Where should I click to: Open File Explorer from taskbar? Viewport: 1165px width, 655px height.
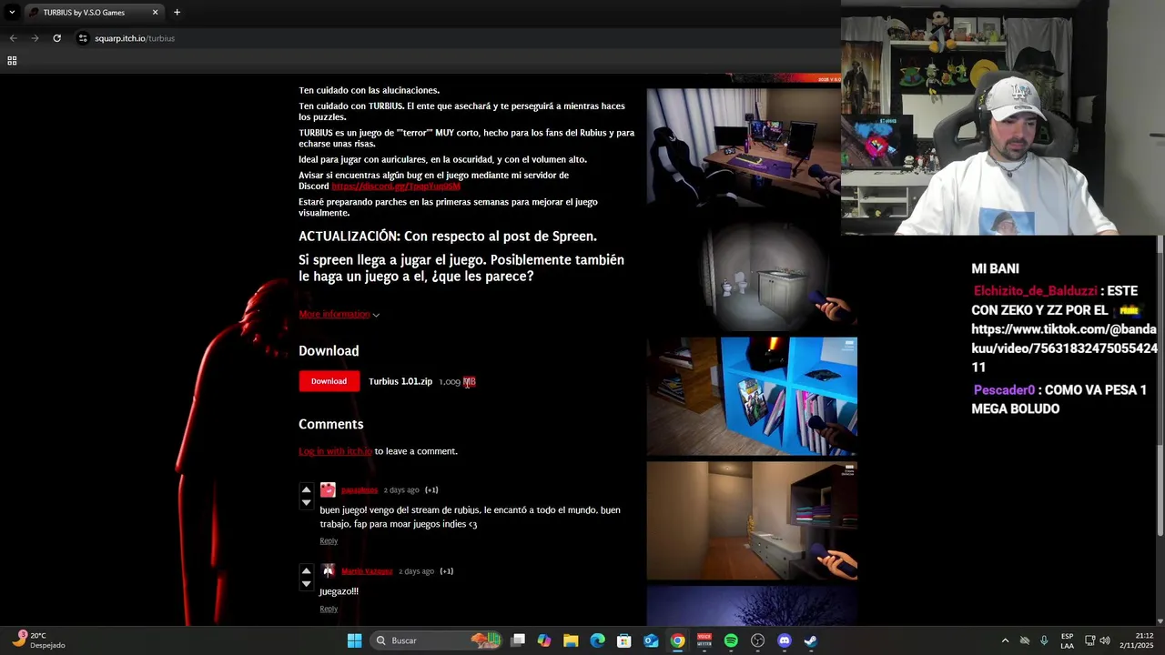click(x=571, y=640)
